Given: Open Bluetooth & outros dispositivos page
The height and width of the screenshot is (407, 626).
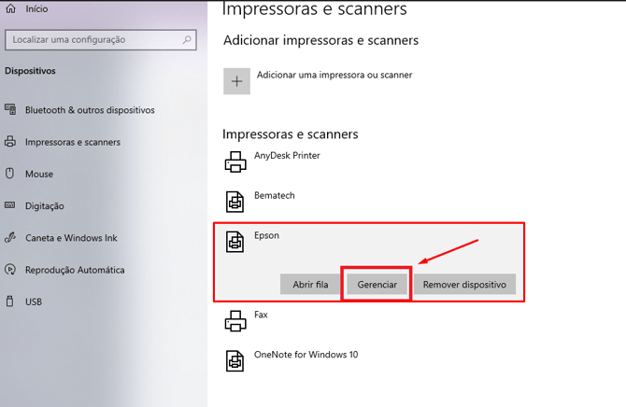Looking at the screenshot, I should 90,110.
